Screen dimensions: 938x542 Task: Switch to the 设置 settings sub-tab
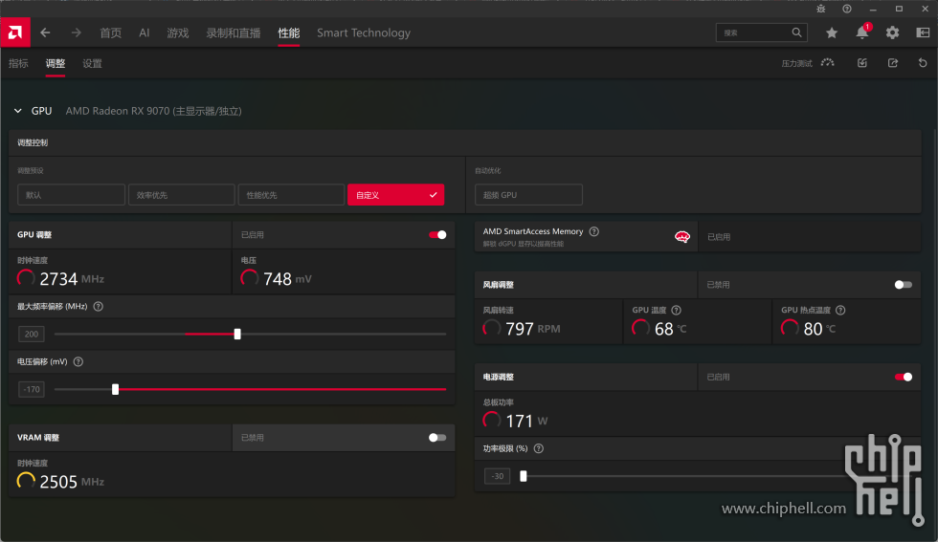pyautogui.click(x=92, y=63)
